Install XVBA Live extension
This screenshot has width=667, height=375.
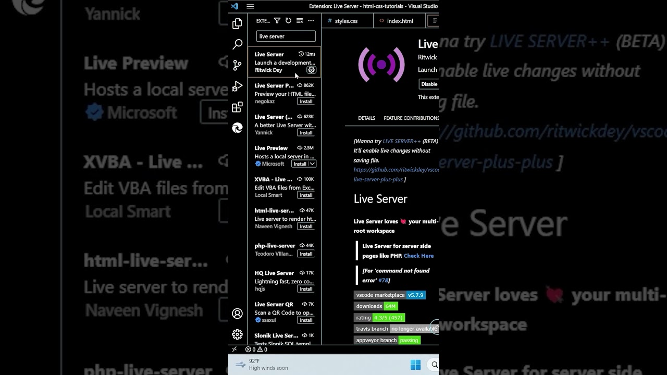[x=306, y=195]
